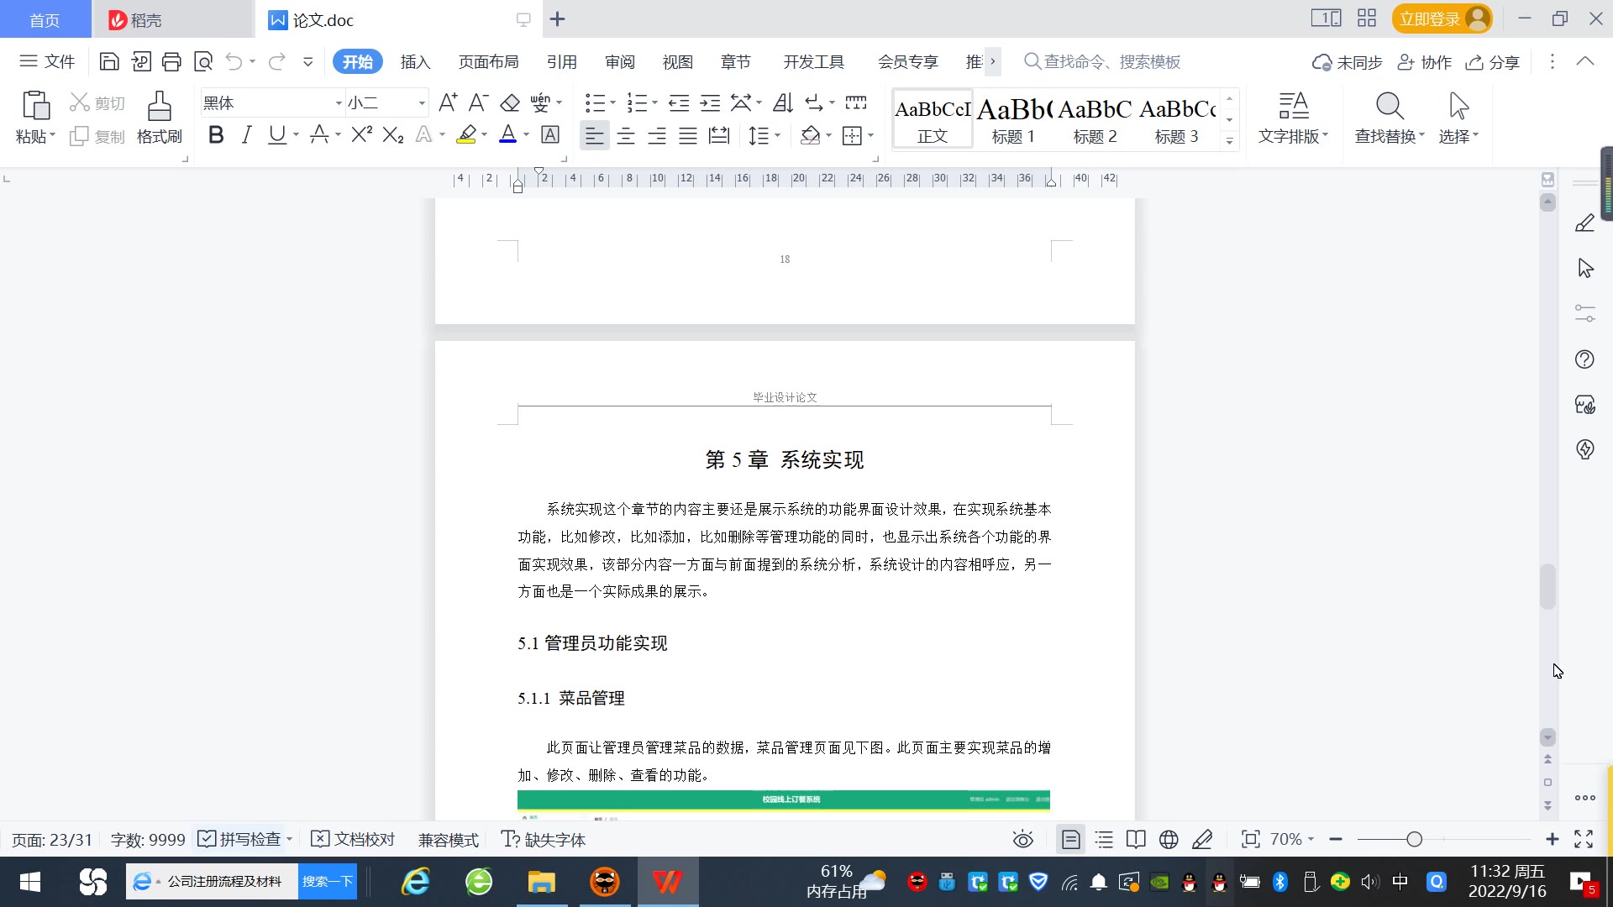Click the clear formatting eraser icon
Image resolution: width=1613 pixels, height=907 pixels.
510,103
